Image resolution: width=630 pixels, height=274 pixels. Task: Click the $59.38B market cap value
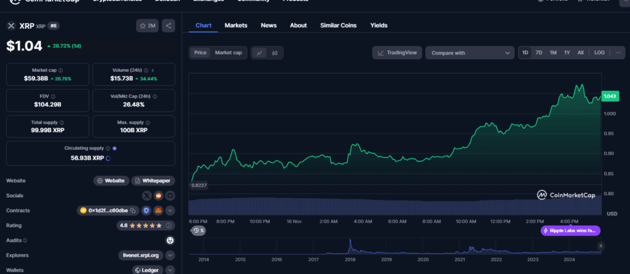click(36, 79)
